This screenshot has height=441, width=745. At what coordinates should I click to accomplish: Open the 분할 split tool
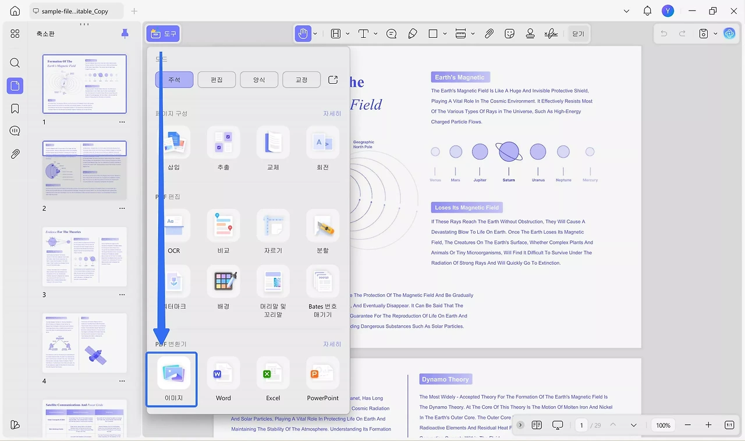click(x=323, y=232)
